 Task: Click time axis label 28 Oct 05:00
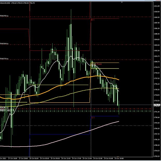tap(45, 158)
